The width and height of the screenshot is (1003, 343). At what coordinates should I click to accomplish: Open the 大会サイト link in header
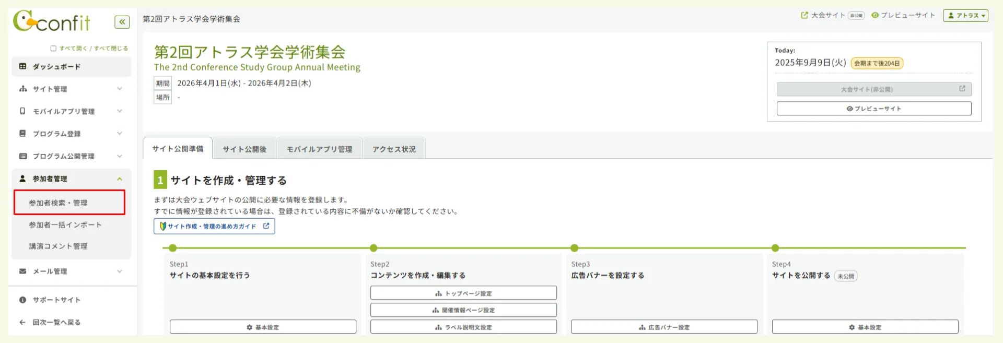[828, 15]
